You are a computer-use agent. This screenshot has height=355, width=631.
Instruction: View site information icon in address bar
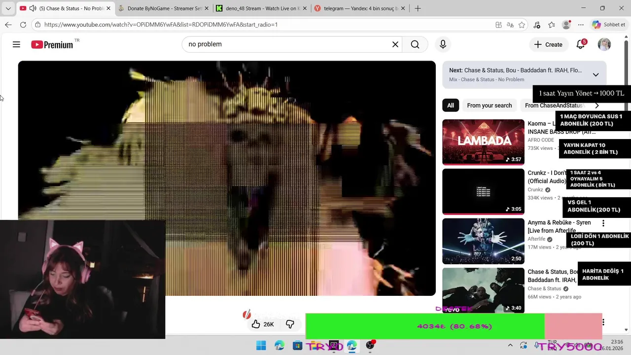click(x=38, y=25)
